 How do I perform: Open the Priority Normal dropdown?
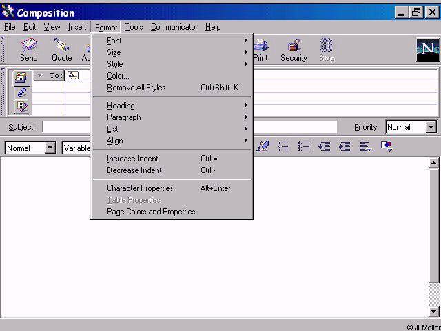431,127
